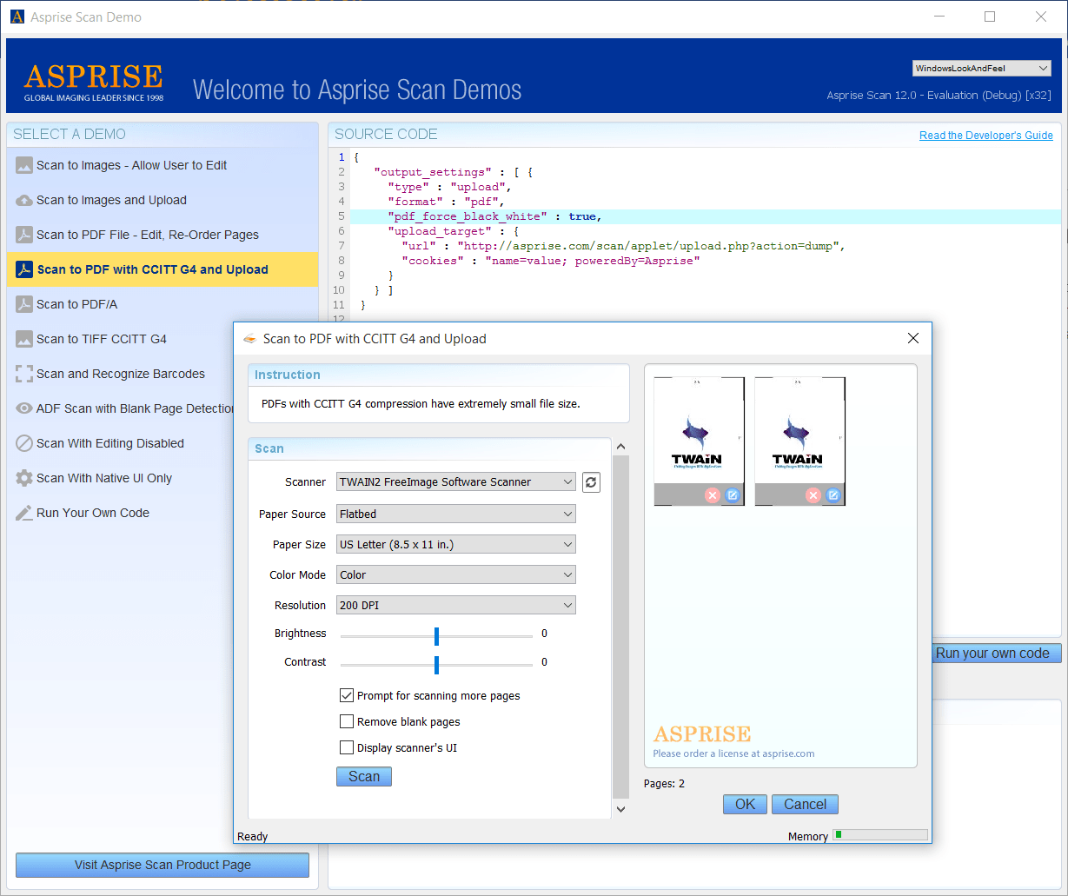This screenshot has height=896, width=1068.
Task: Open the WindowsLookAndFeel theme dropdown
Action: [983, 68]
